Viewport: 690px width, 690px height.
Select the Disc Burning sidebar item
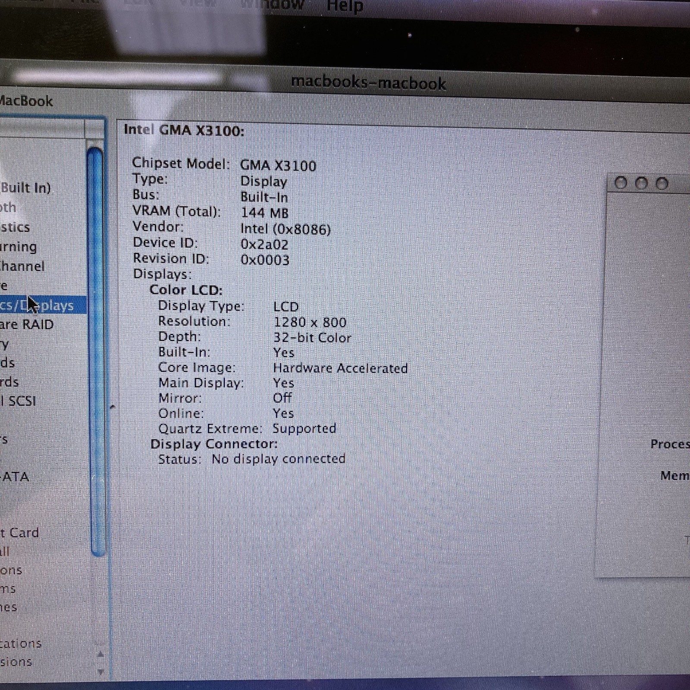click(18, 247)
